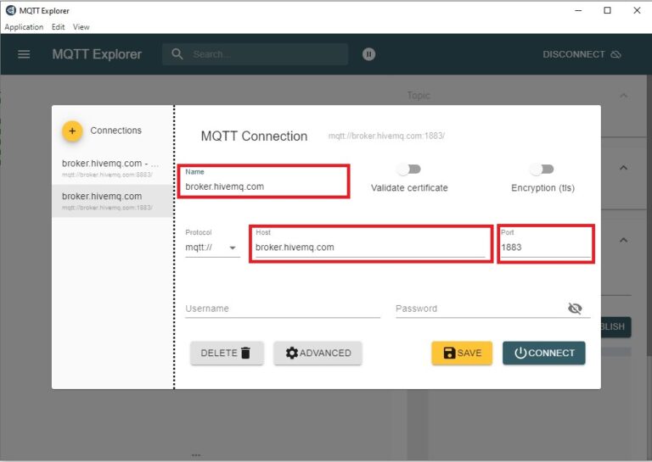Enable the Encryption (tls) switch
This screenshot has height=462, width=652.
pyautogui.click(x=542, y=170)
